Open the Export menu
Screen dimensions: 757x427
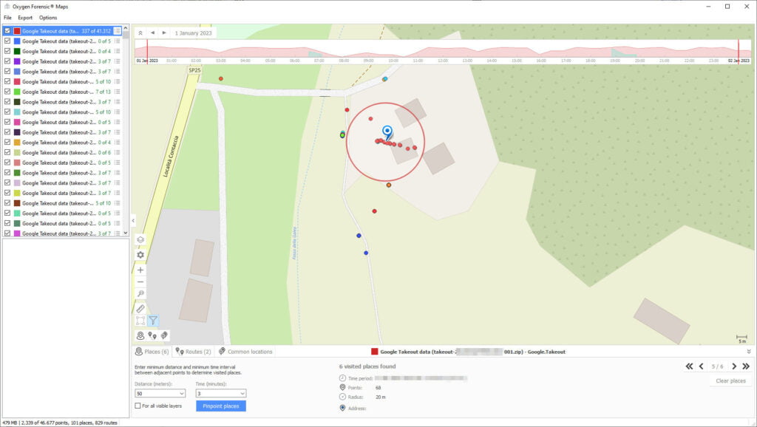25,17
